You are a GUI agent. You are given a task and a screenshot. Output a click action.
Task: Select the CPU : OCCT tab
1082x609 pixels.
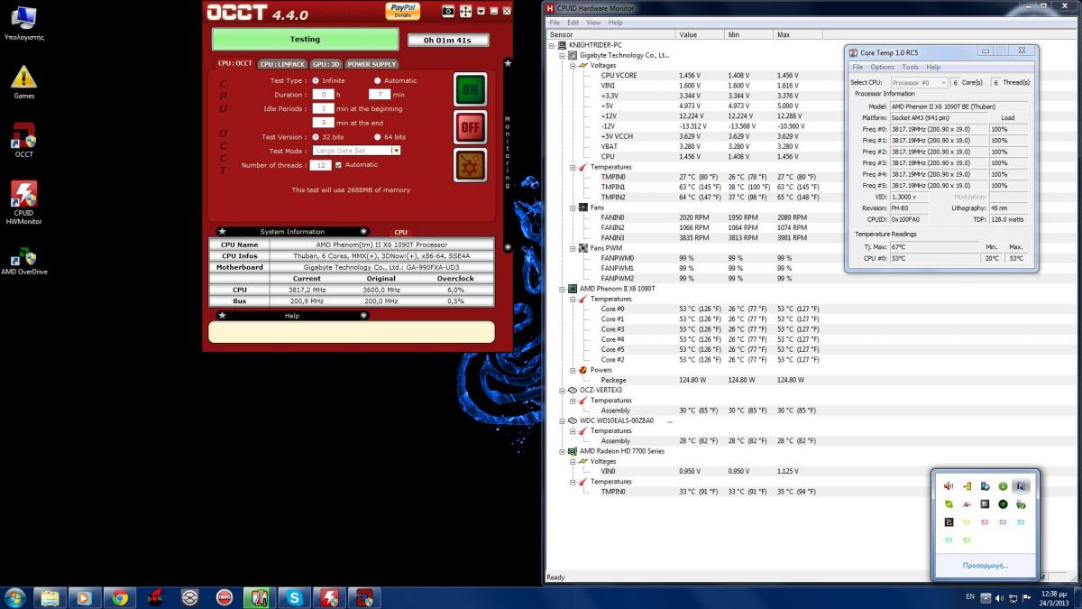235,63
